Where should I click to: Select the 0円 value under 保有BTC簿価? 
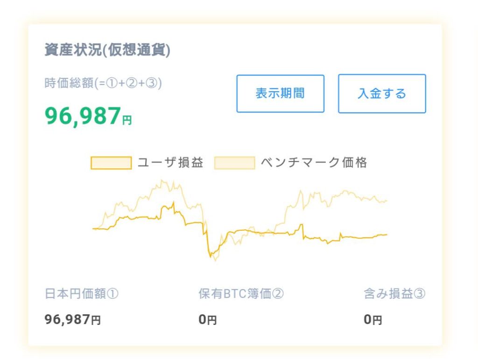click(208, 320)
